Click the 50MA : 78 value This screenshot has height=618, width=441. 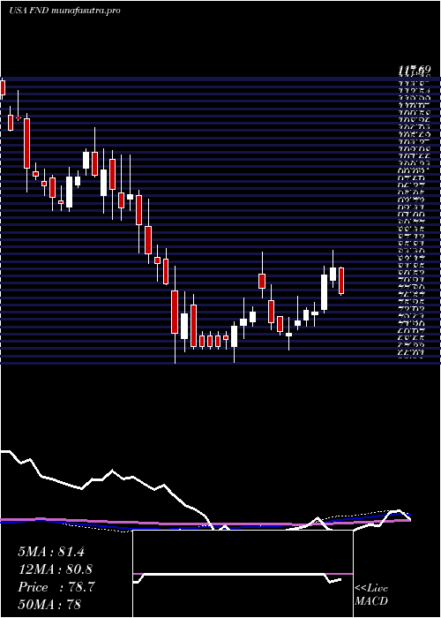point(49,605)
